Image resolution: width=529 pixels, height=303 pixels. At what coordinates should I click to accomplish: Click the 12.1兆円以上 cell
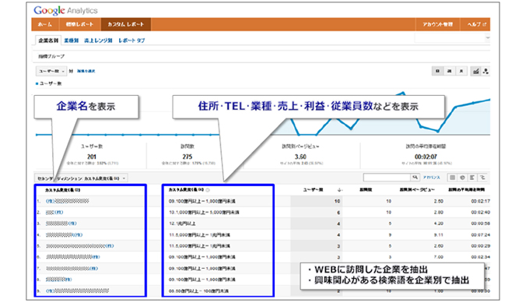coord(182,224)
